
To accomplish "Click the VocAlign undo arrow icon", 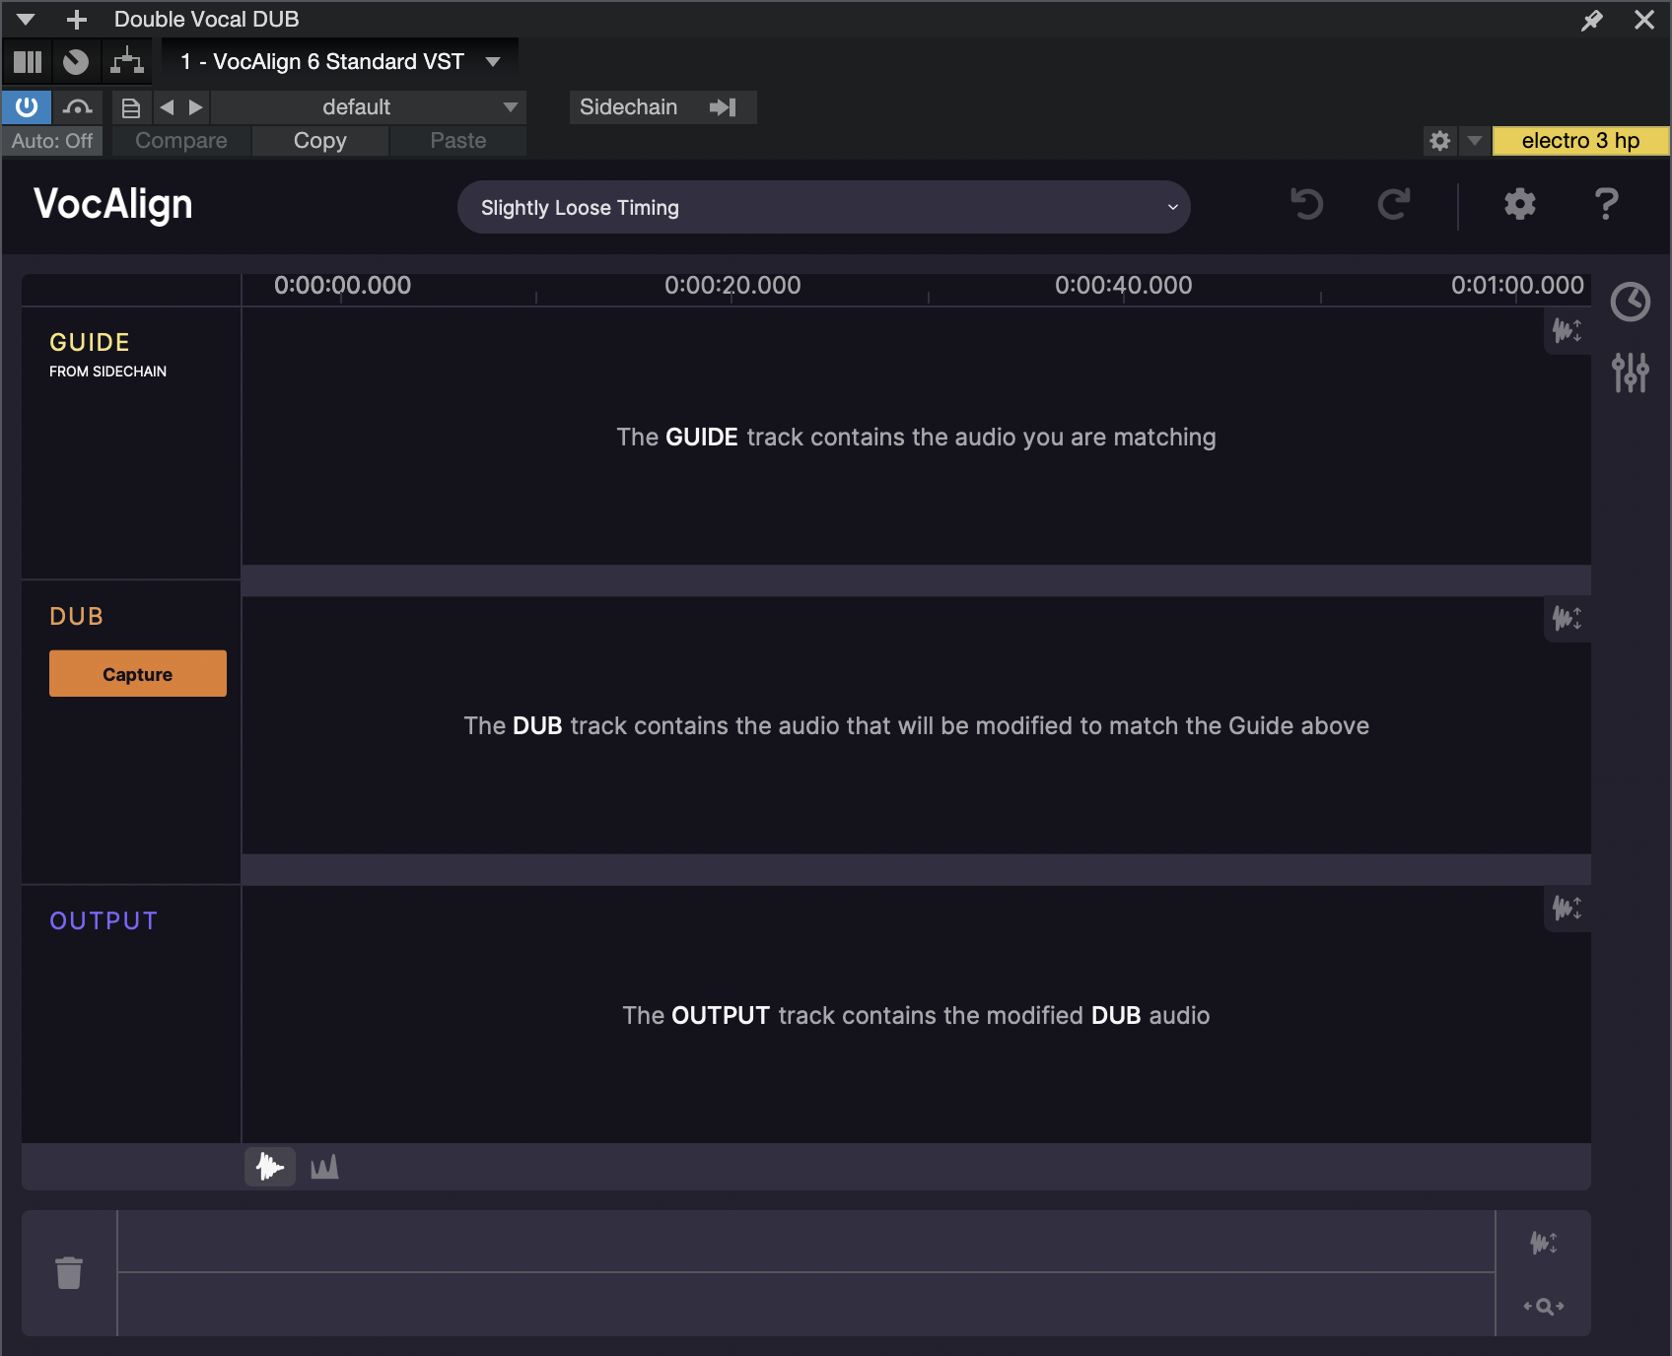I will (1306, 205).
